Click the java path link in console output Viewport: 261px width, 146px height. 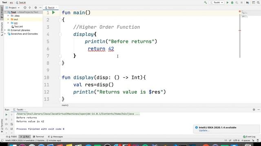[78, 114]
